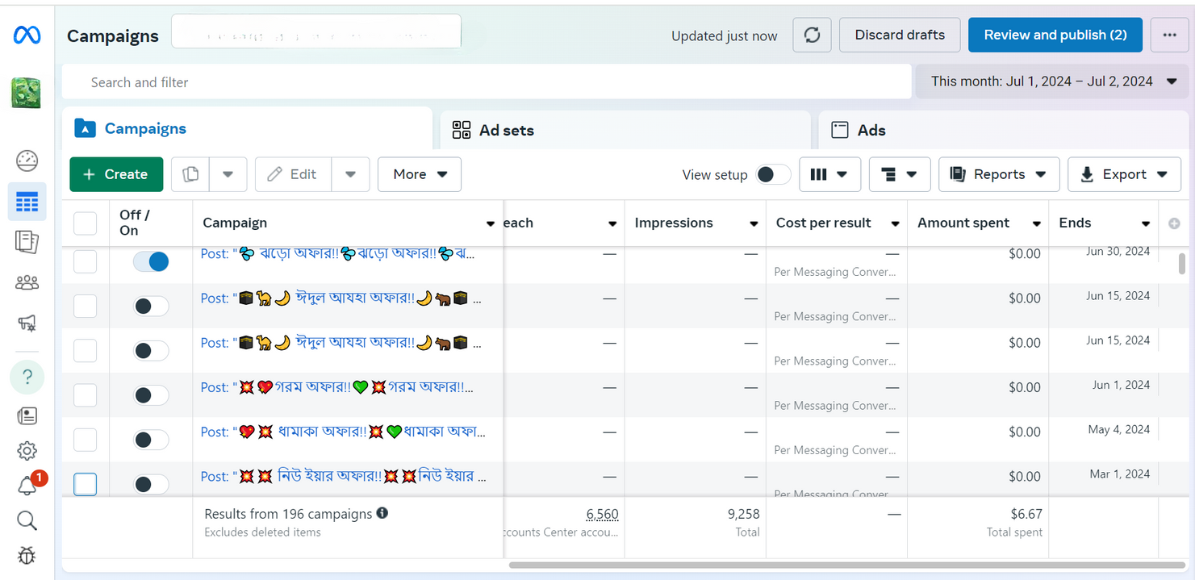
Task: Open the Export dropdown menu
Action: [x=1123, y=174]
